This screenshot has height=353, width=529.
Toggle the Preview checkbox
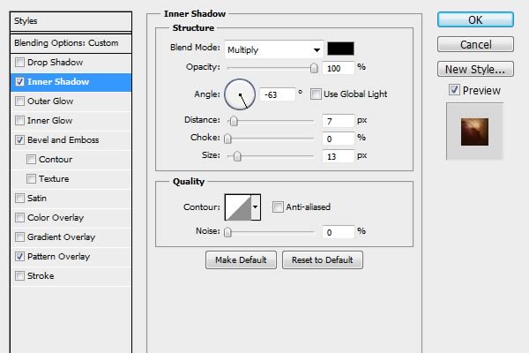click(x=454, y=90)
